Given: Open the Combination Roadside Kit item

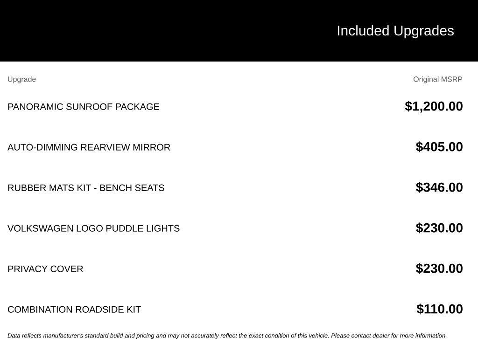Looking at the screenshot, I should [74, 310].
